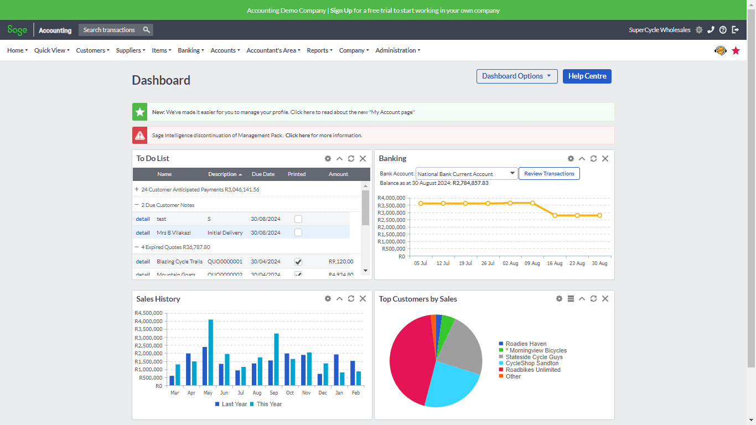Viewport: 756px width, 425px height.
Task: Click the Last Year legend colour swatch
Action: point(217,404)
